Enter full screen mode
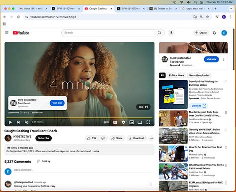Viewport: 236px width, 192px height. pyautogui.click(x=148, y=122)
